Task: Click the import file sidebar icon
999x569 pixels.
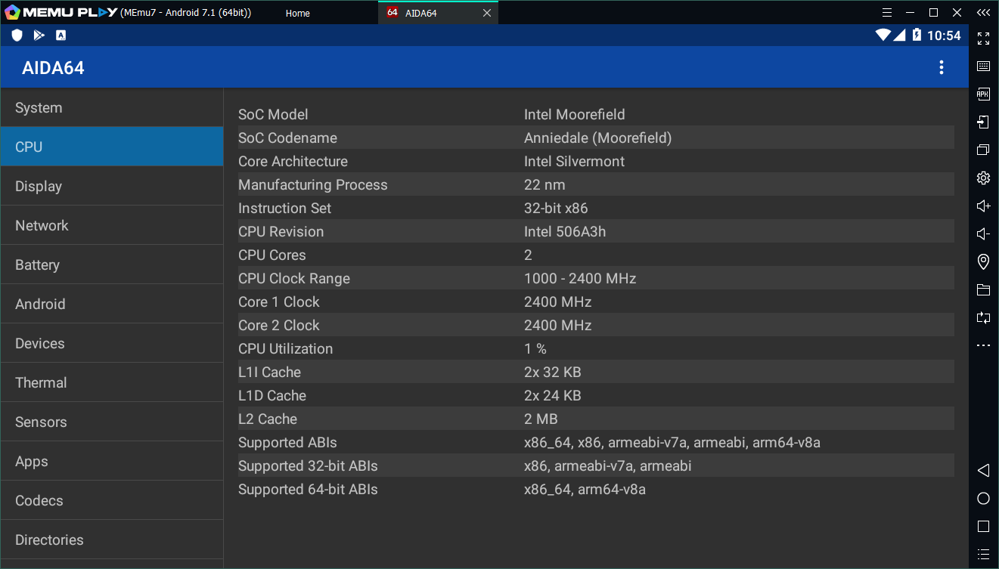Action: (983, 122)
